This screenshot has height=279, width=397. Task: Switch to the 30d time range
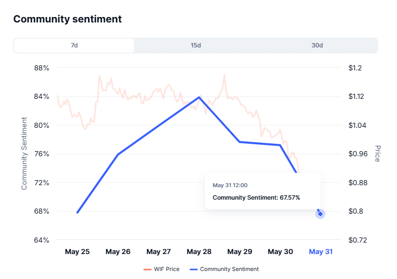[x=317, y=45]
